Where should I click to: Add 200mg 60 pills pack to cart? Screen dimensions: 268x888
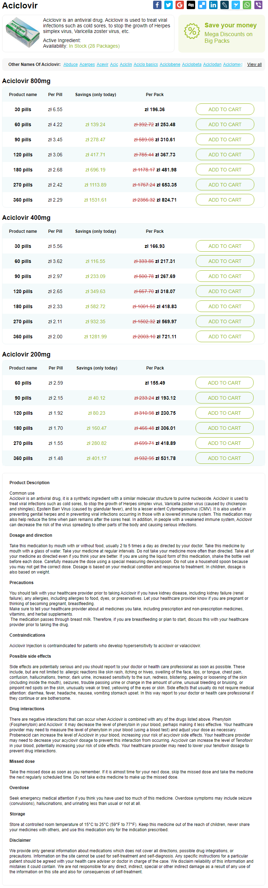pyautogui.click(x=225, y=383)
